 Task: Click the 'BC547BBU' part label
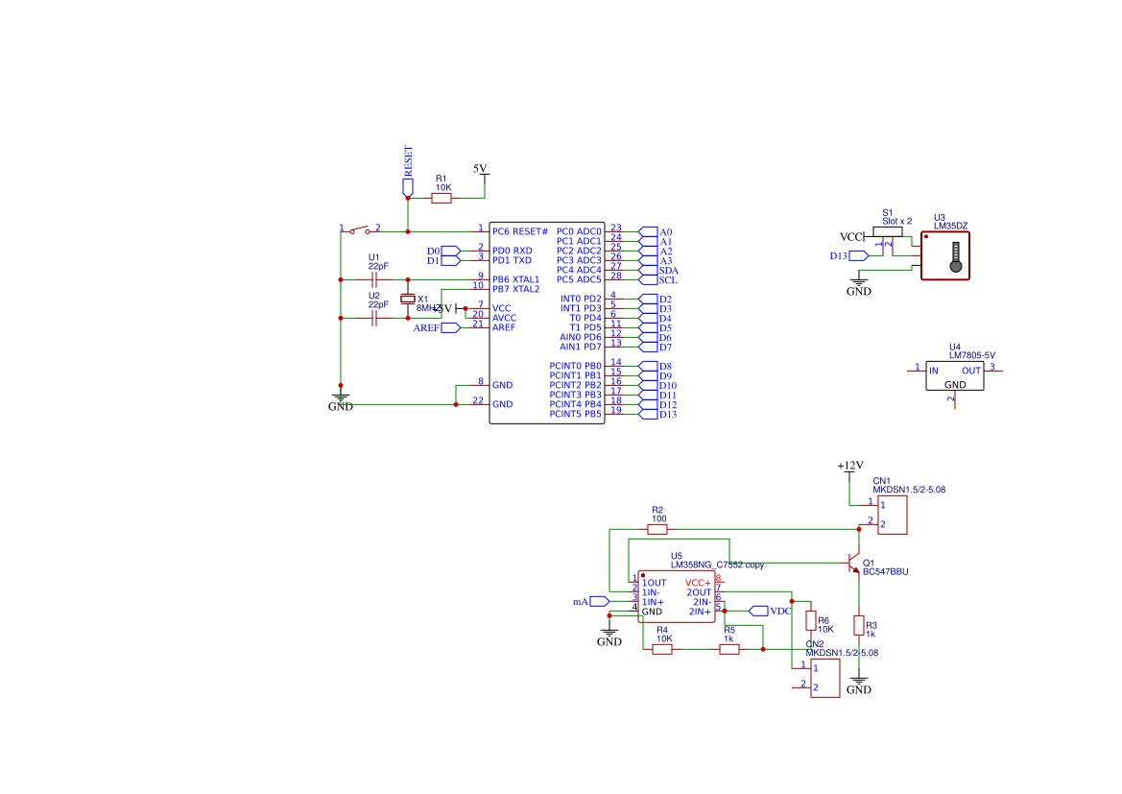(885, 572)
